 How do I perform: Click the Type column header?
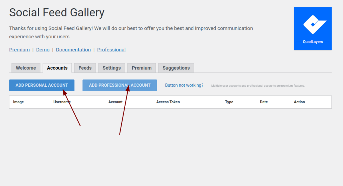(229, 102)
